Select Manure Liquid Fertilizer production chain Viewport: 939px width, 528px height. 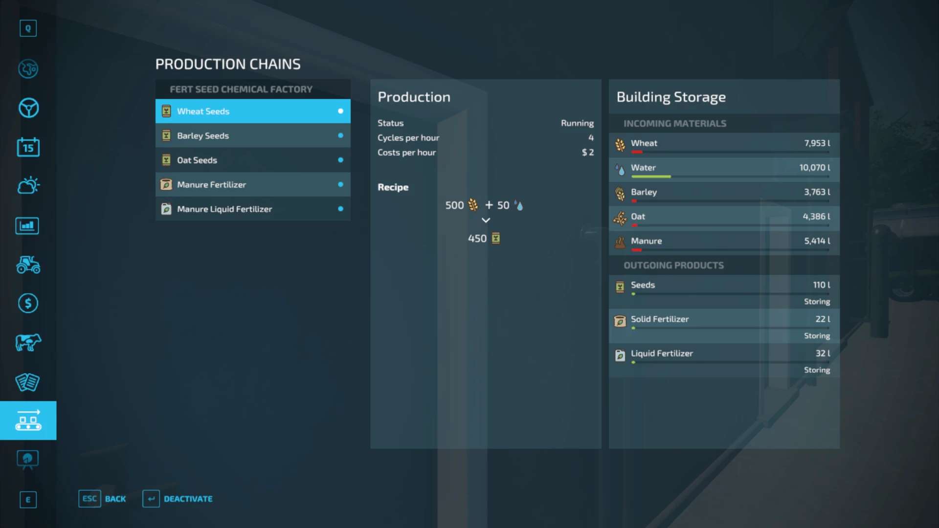[x=224, y=209]
